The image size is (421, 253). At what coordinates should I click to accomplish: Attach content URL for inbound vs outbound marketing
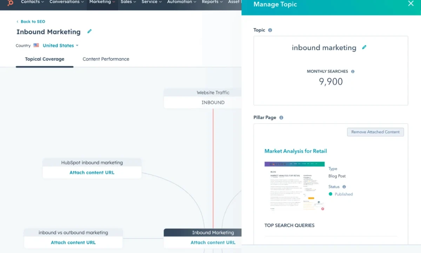tap(73, 242)
